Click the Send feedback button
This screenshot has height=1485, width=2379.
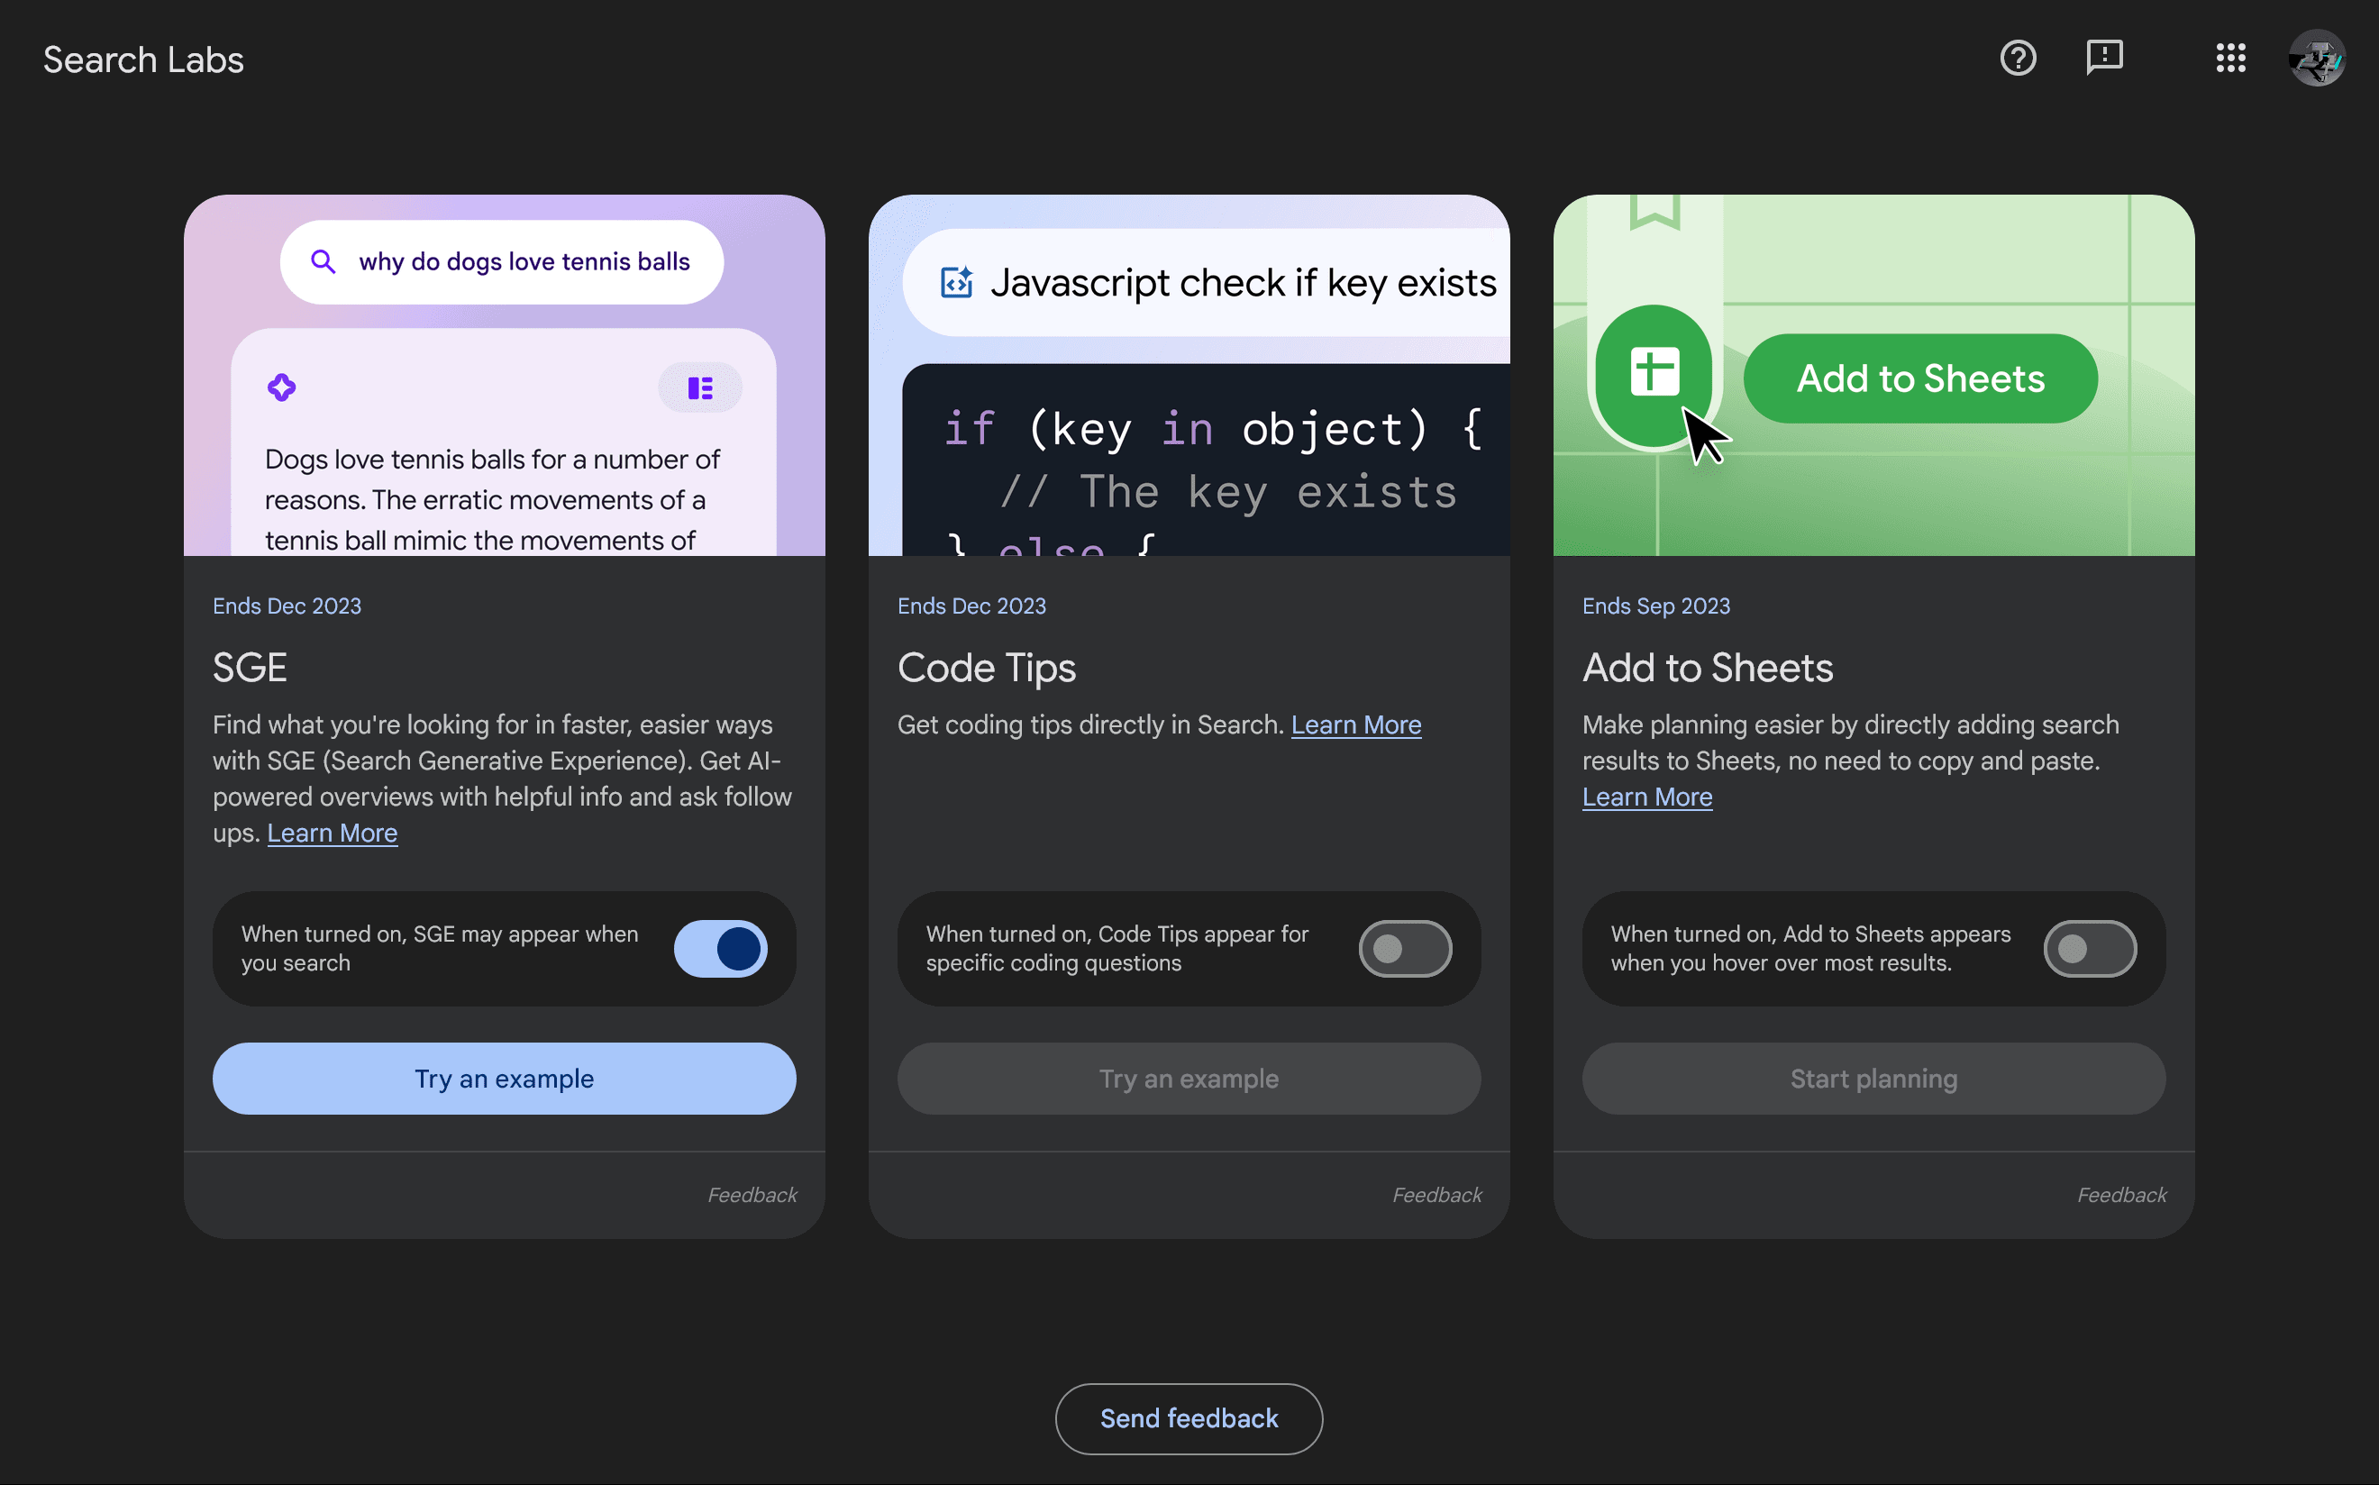pyautogui.click(x=1189, y=1418)
